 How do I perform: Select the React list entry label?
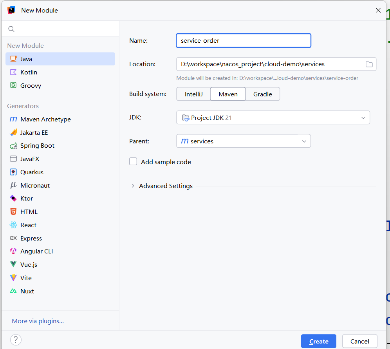(28, 225)
